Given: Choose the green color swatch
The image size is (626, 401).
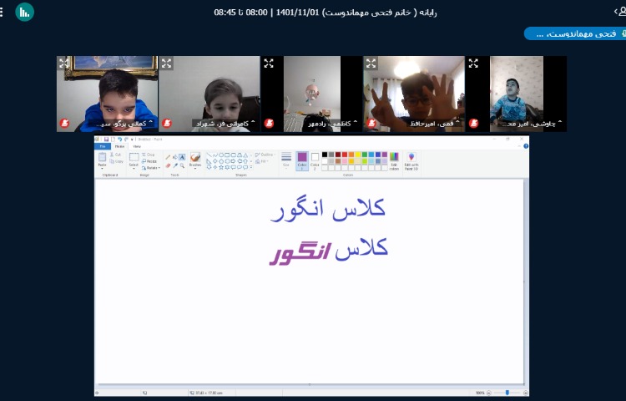Looking at the screenshot, I should [x=365, y=155].
